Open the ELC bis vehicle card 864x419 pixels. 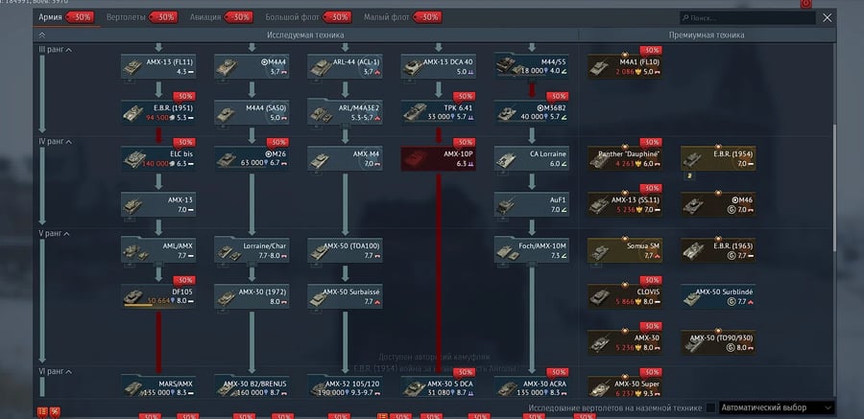click(x=158, y=158)
